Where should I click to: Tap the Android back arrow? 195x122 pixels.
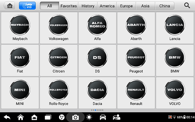point(7,117)
